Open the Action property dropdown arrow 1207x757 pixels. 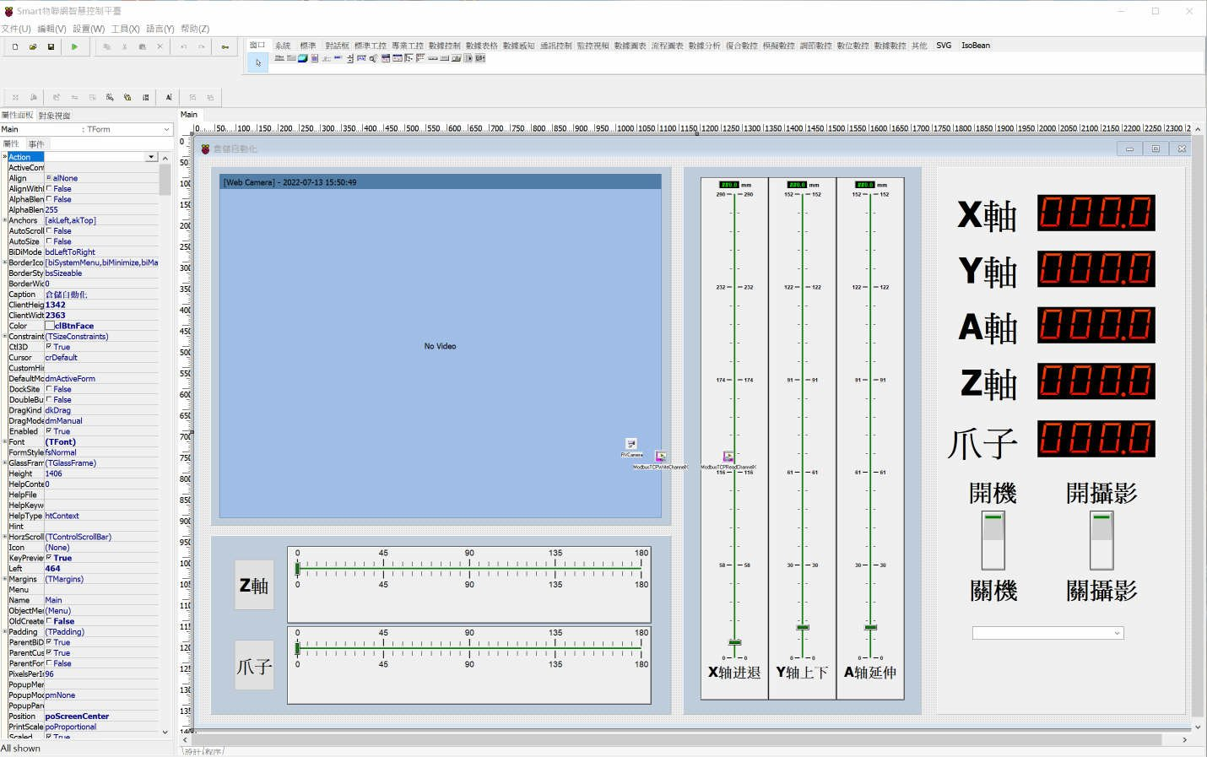152,157
